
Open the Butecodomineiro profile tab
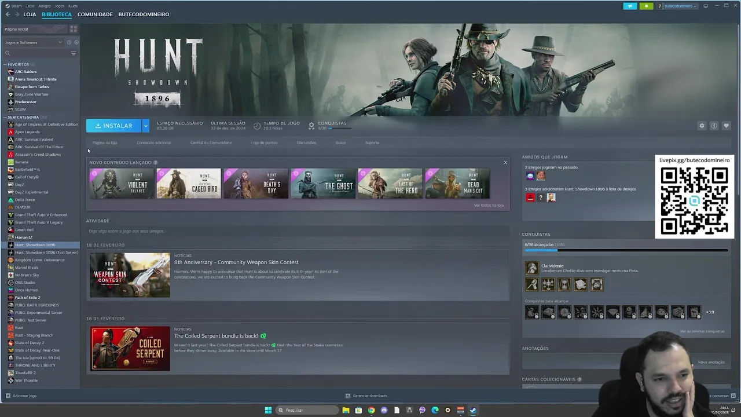tap(144, 14)
